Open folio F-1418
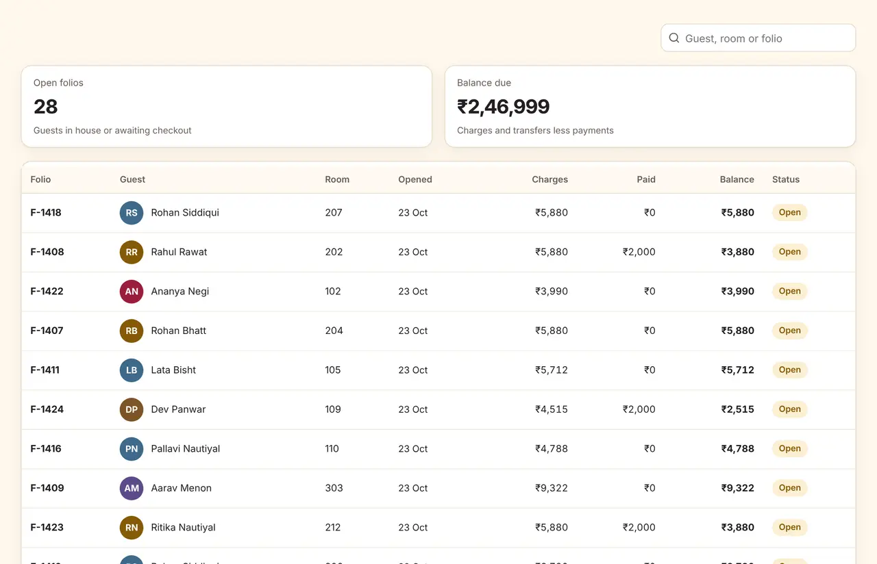 tap(46, 213)
